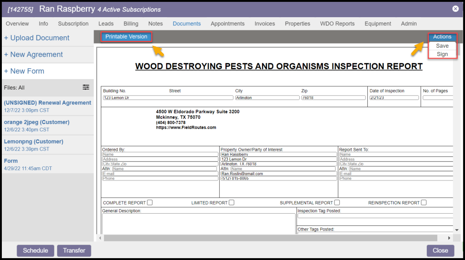Screen dimensions: 465x260
Task: Click the Printable Version button
Action: pyautogui.click(x=126, y=37)
